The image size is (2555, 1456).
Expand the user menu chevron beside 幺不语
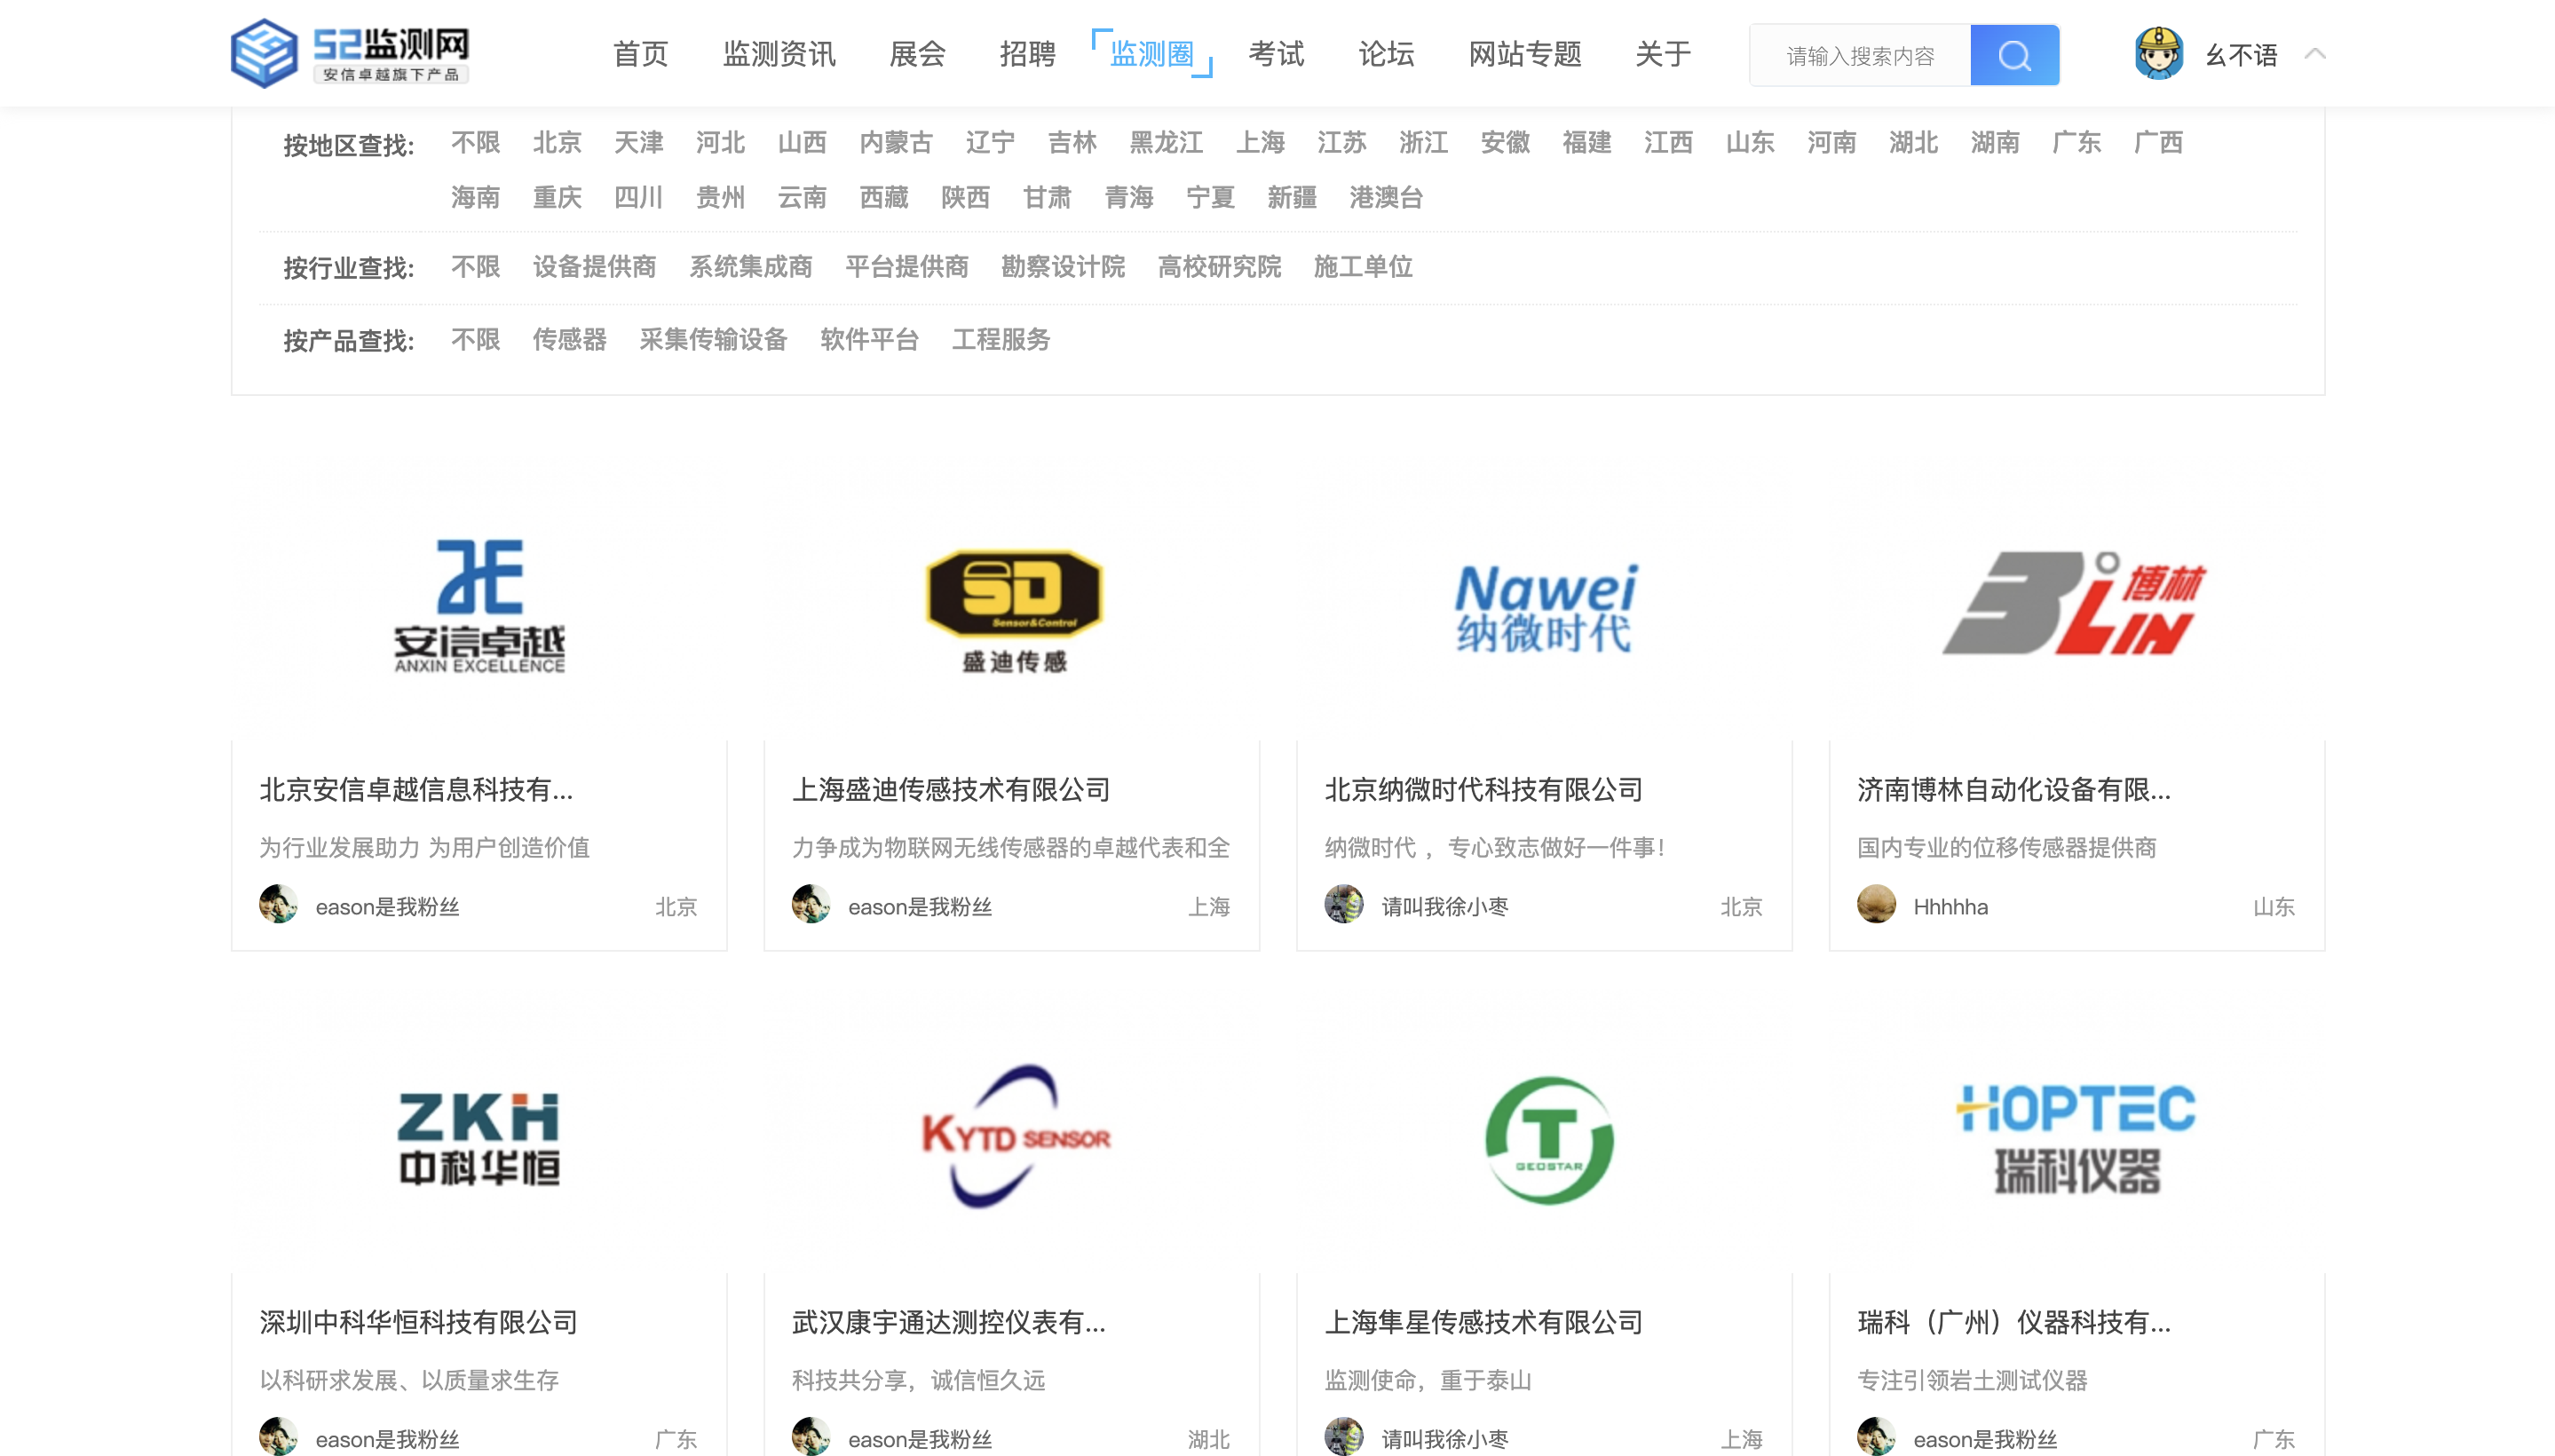[x=2314, y=54]
